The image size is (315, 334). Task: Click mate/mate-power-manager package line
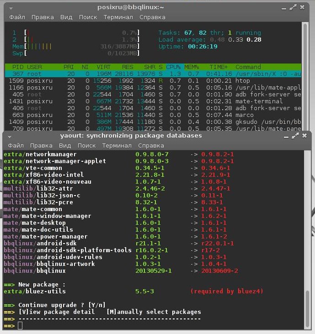coord(115,236)
